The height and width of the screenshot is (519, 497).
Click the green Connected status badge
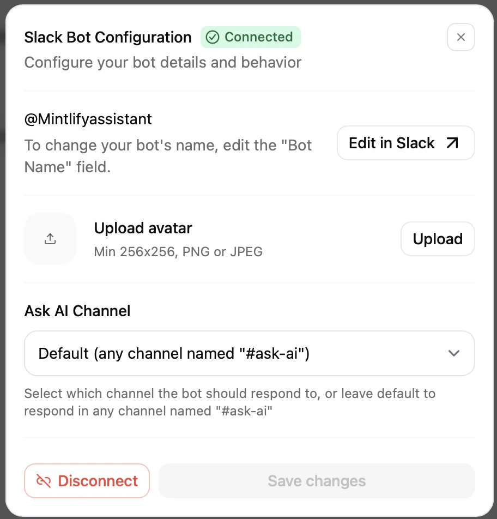pos(251,37)
